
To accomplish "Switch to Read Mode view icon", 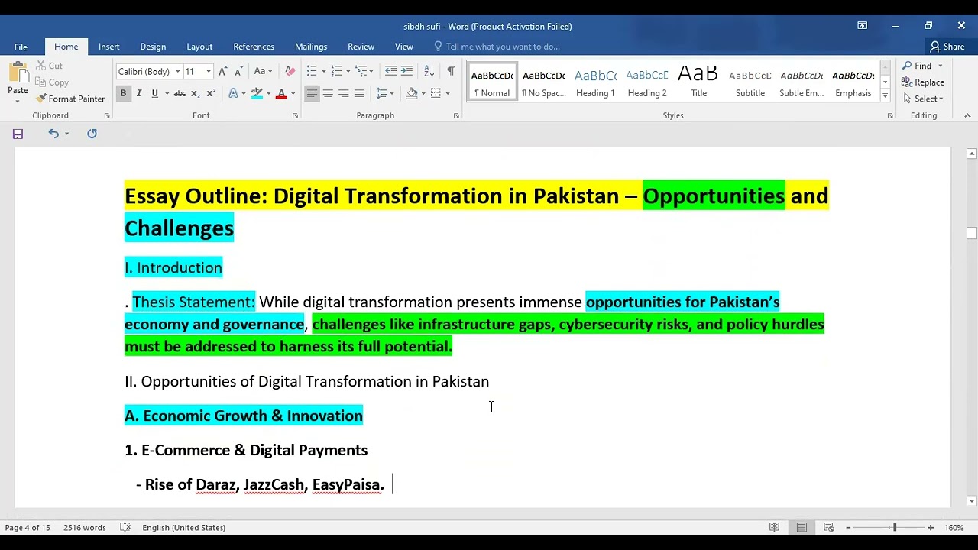I will pos(774,527).
